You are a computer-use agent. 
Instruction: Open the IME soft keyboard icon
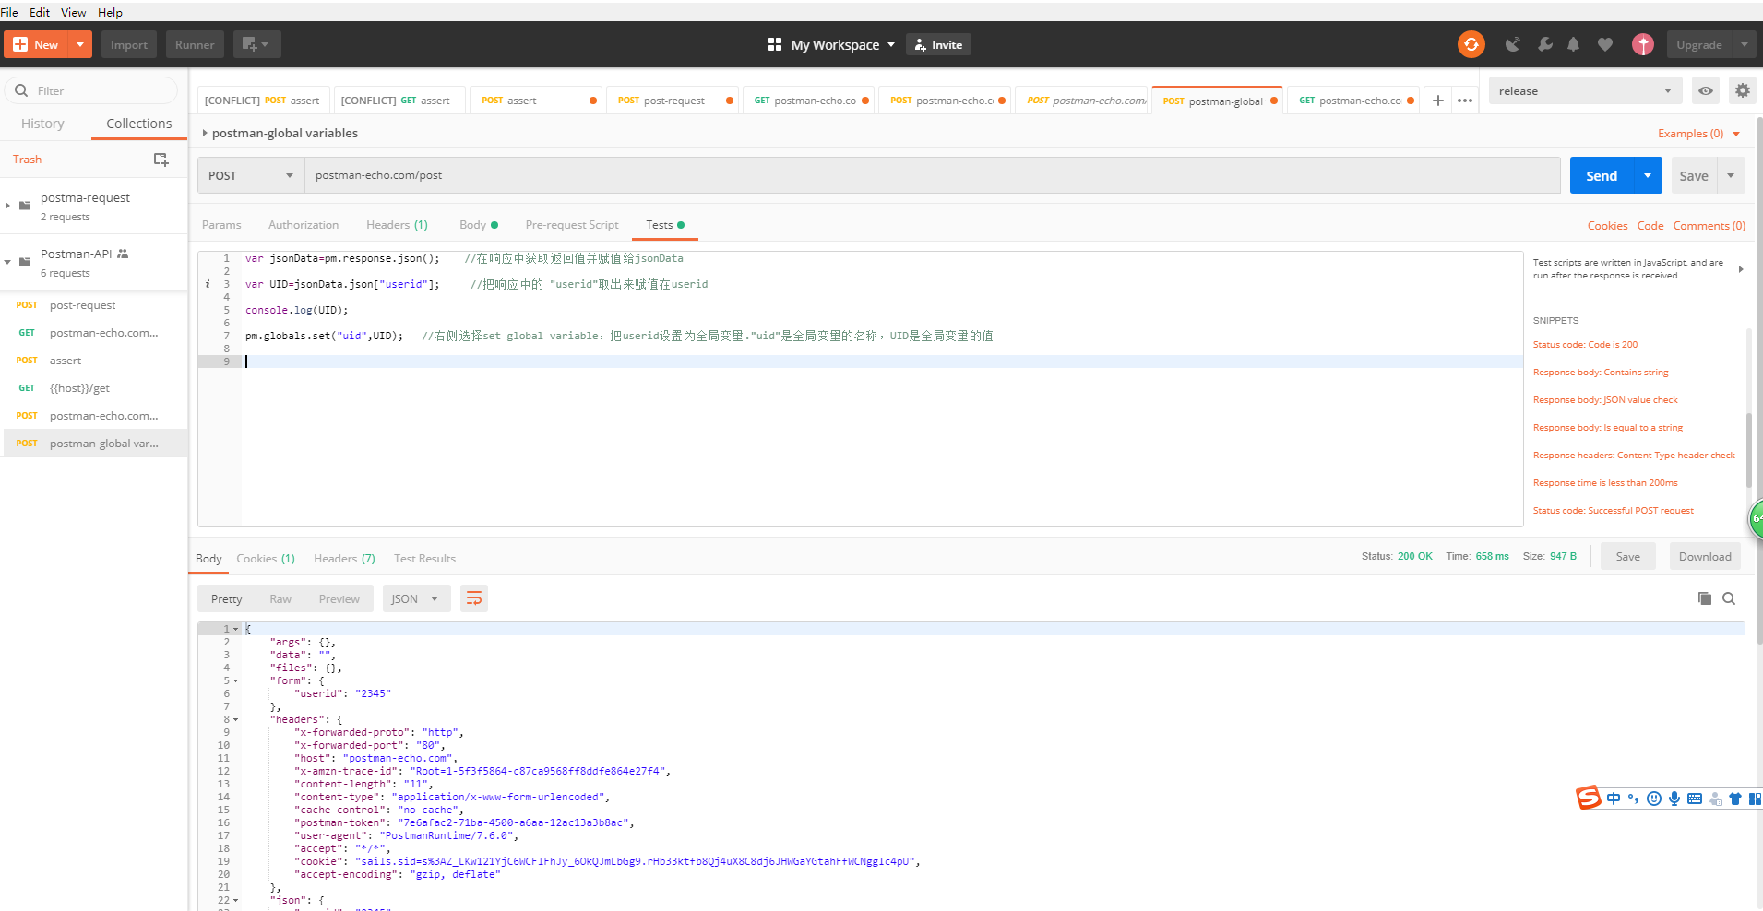click(x=1695, y=799)
